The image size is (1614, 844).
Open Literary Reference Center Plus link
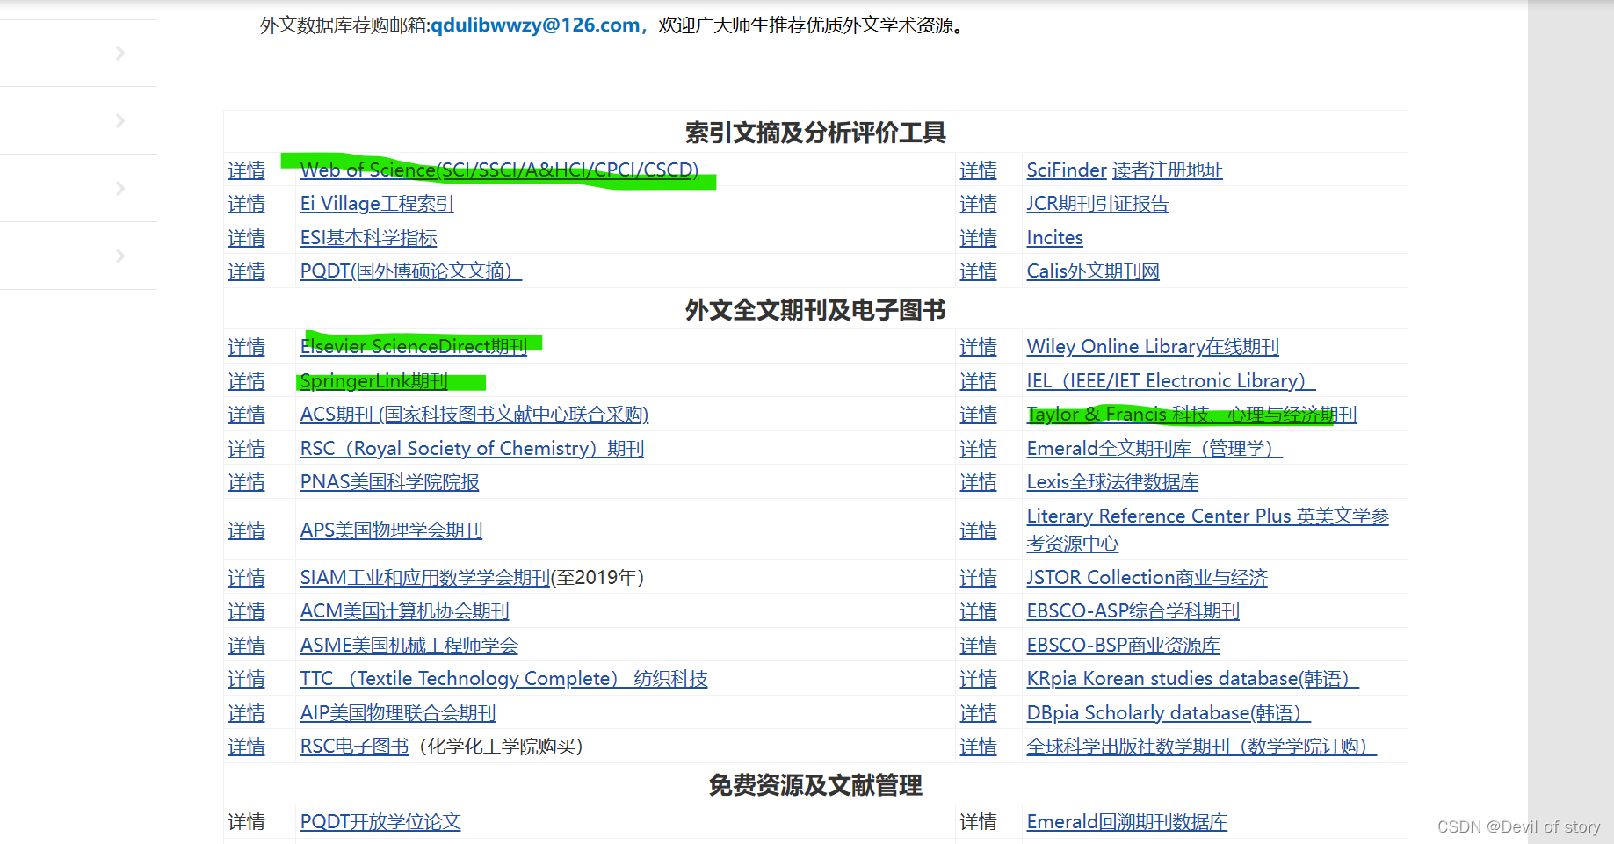point(1207,530)
